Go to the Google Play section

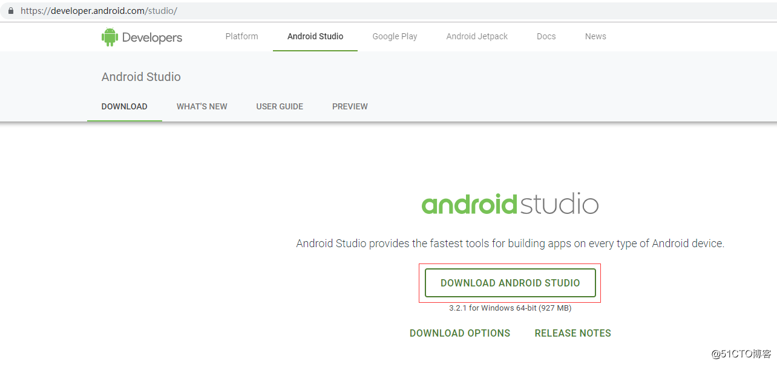(395, 36)
